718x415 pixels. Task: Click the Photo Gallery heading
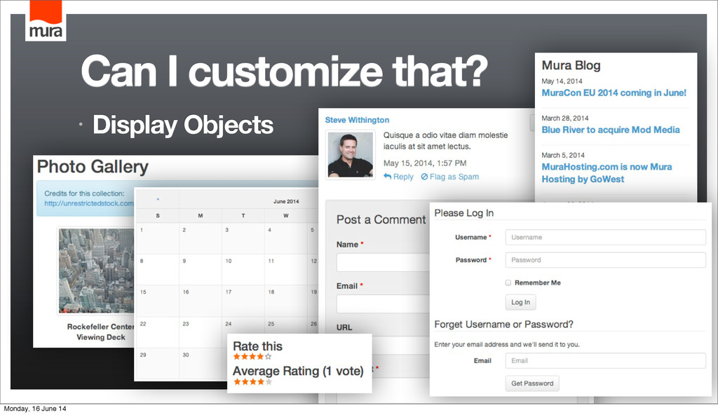pyautogui.click(x=93, y=166)
